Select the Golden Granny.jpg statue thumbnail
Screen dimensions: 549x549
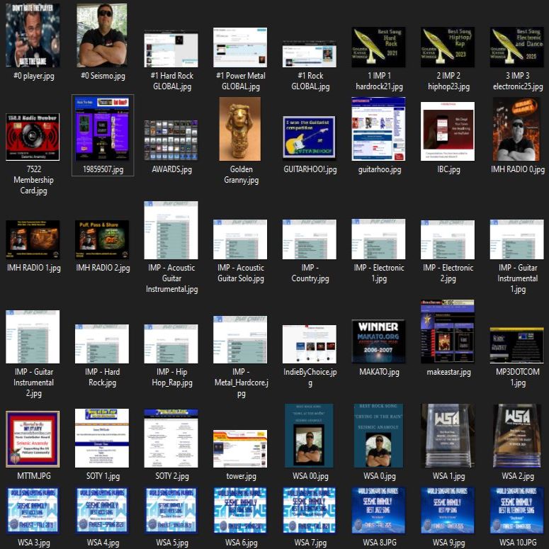(x=240, y=129)
